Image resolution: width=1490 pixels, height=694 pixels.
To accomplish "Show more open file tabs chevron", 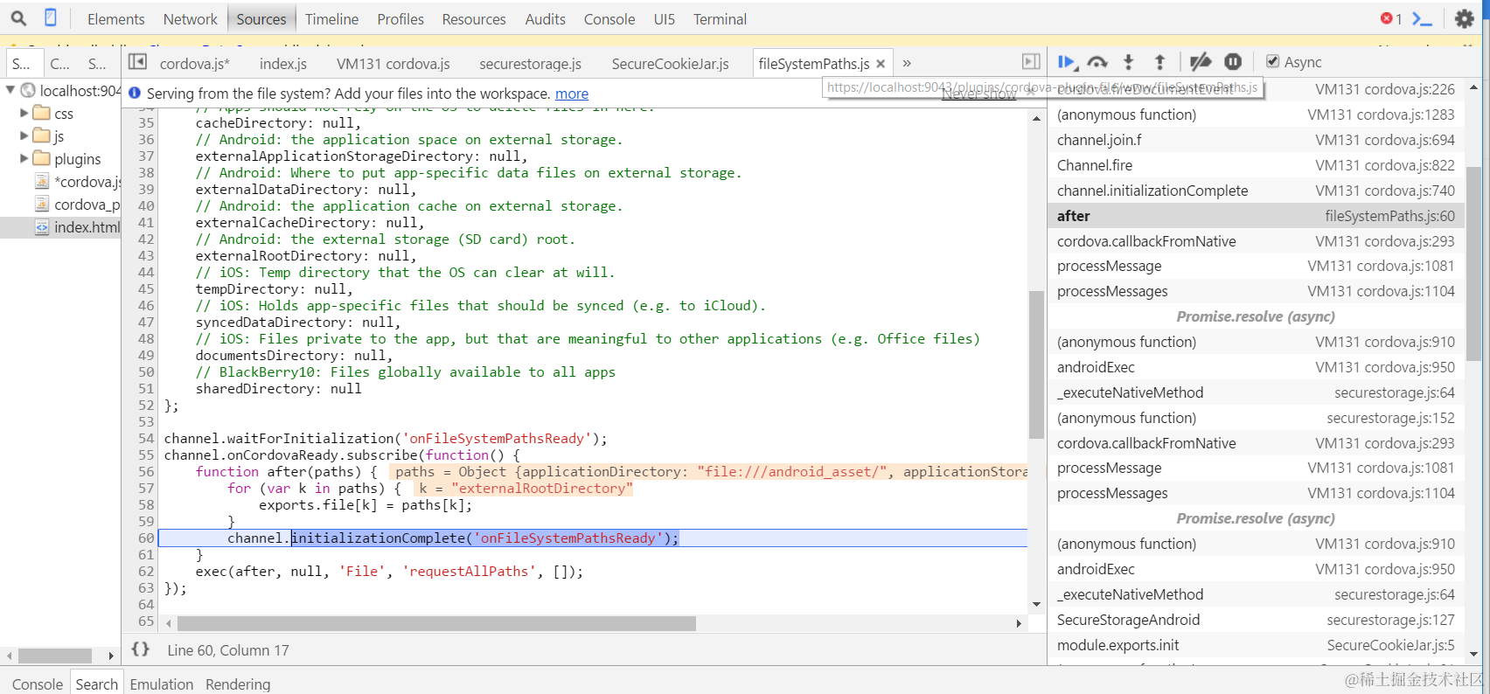I will pos(907,63).
